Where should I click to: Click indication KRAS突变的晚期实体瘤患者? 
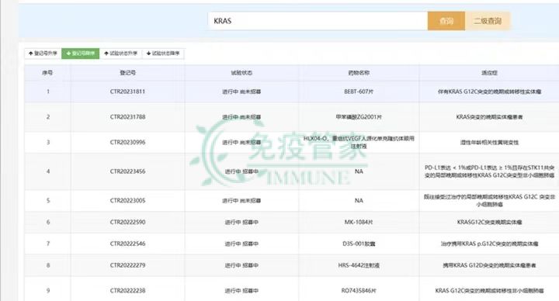[489, 117]
